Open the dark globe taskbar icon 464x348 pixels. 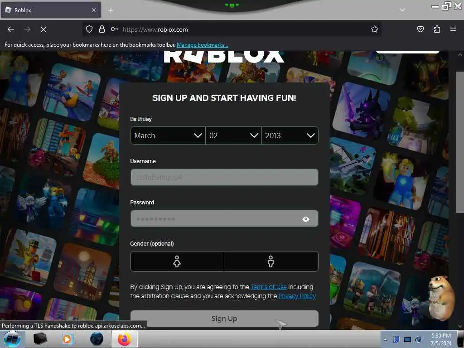(96, 339)
